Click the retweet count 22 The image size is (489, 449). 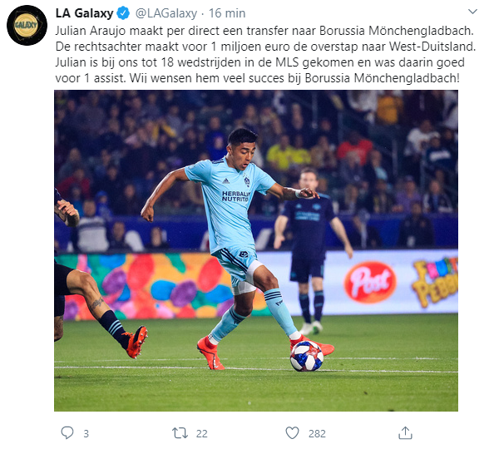(x=202, y=434)
